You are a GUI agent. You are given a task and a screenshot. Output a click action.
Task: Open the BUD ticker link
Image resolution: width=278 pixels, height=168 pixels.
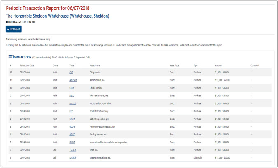coord(72,127)
